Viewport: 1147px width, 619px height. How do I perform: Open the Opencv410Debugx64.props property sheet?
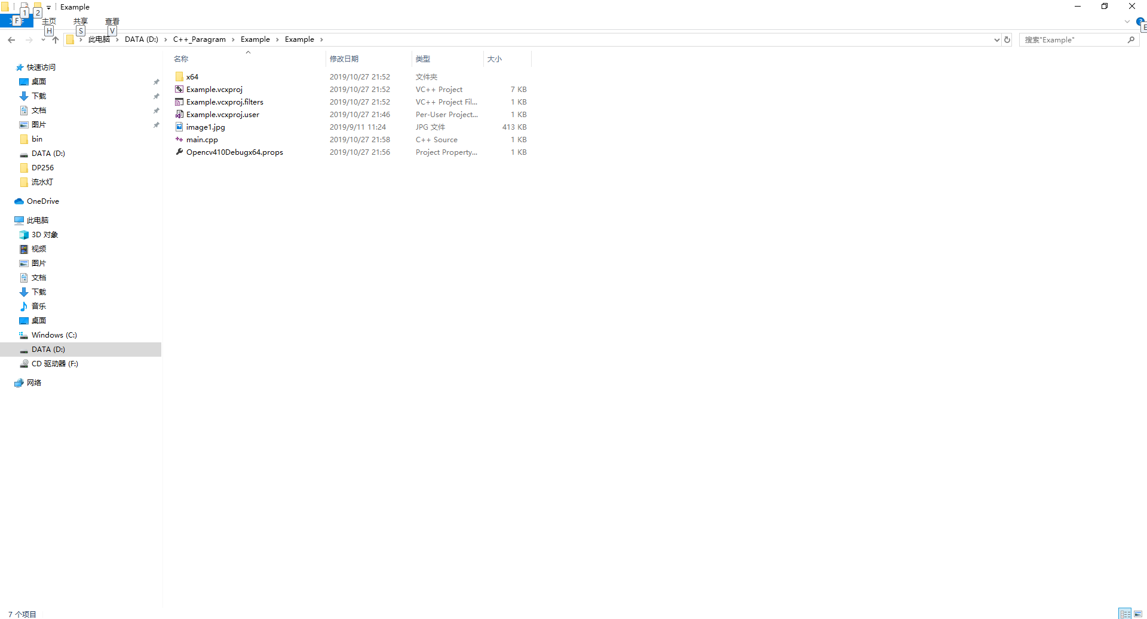point(234,152)
